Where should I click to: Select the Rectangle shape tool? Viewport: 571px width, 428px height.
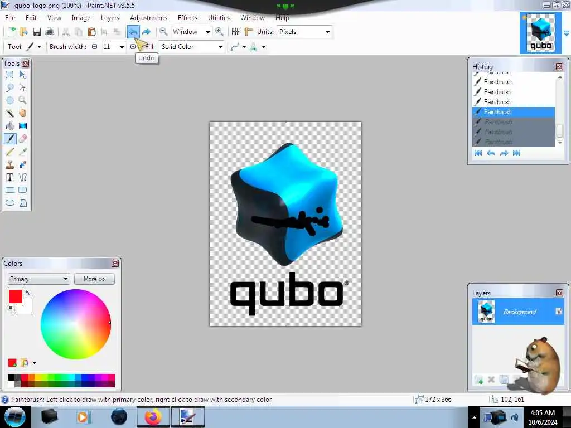tap(10, 190)
